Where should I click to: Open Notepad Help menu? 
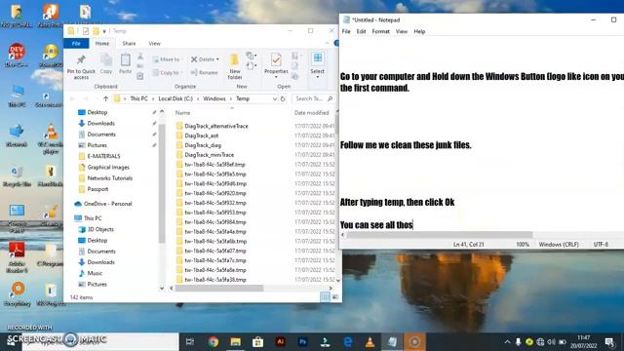point(419,31)
